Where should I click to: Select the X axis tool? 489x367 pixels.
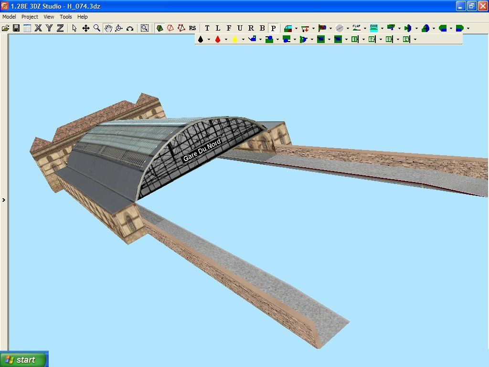pyautogui.click(x=38, y=28)
